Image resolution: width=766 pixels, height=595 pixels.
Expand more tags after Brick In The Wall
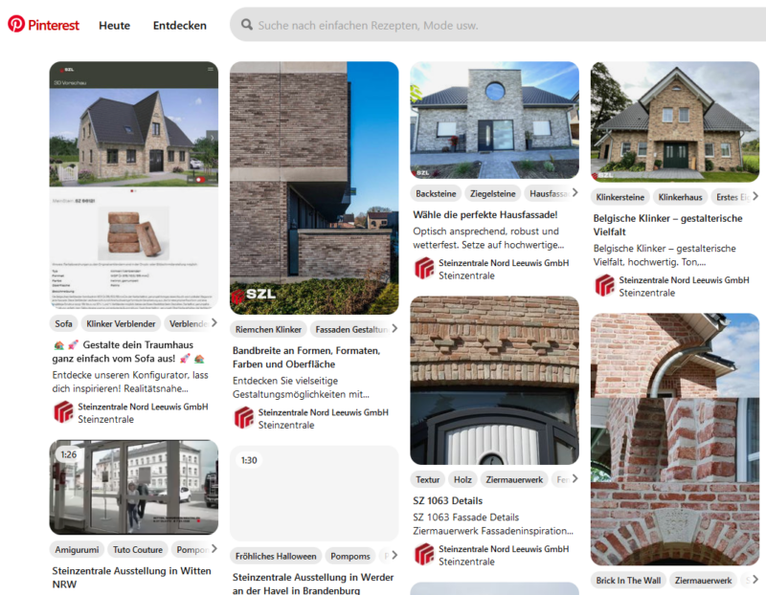[x=755, y=580]
